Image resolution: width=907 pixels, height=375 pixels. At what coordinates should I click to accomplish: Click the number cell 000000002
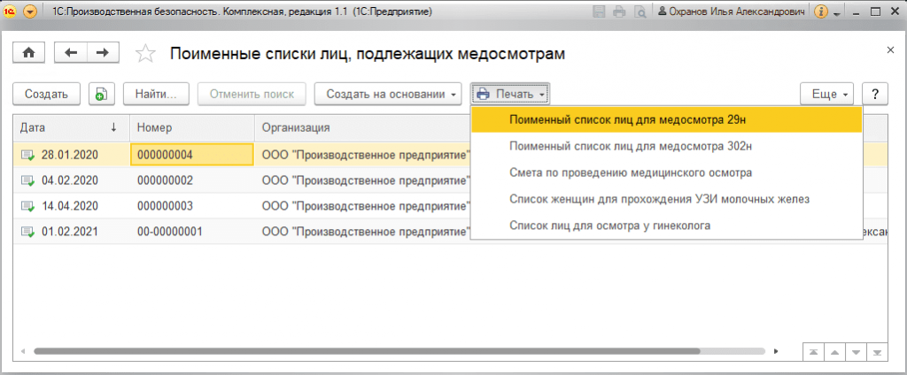click(192, 180)
